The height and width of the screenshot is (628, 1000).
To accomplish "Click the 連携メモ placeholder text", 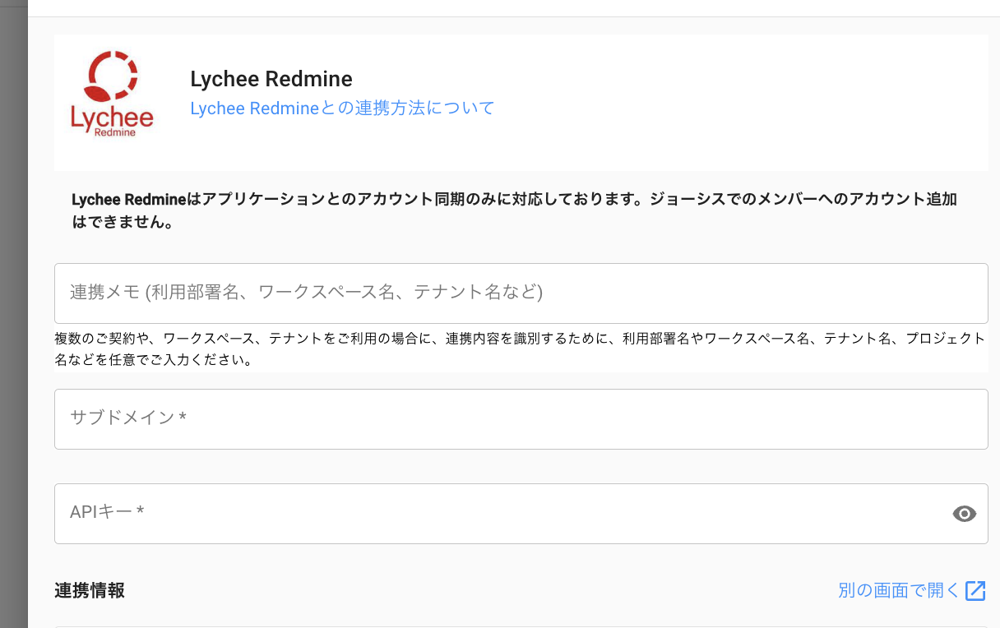I will (306, 293).
